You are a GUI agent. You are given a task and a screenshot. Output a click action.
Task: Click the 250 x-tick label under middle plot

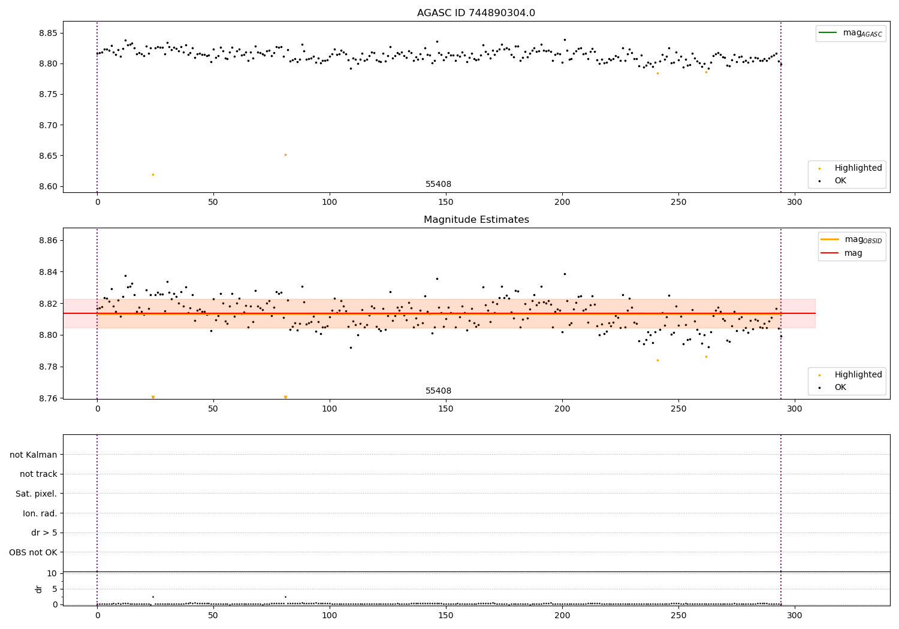[678, 409]
